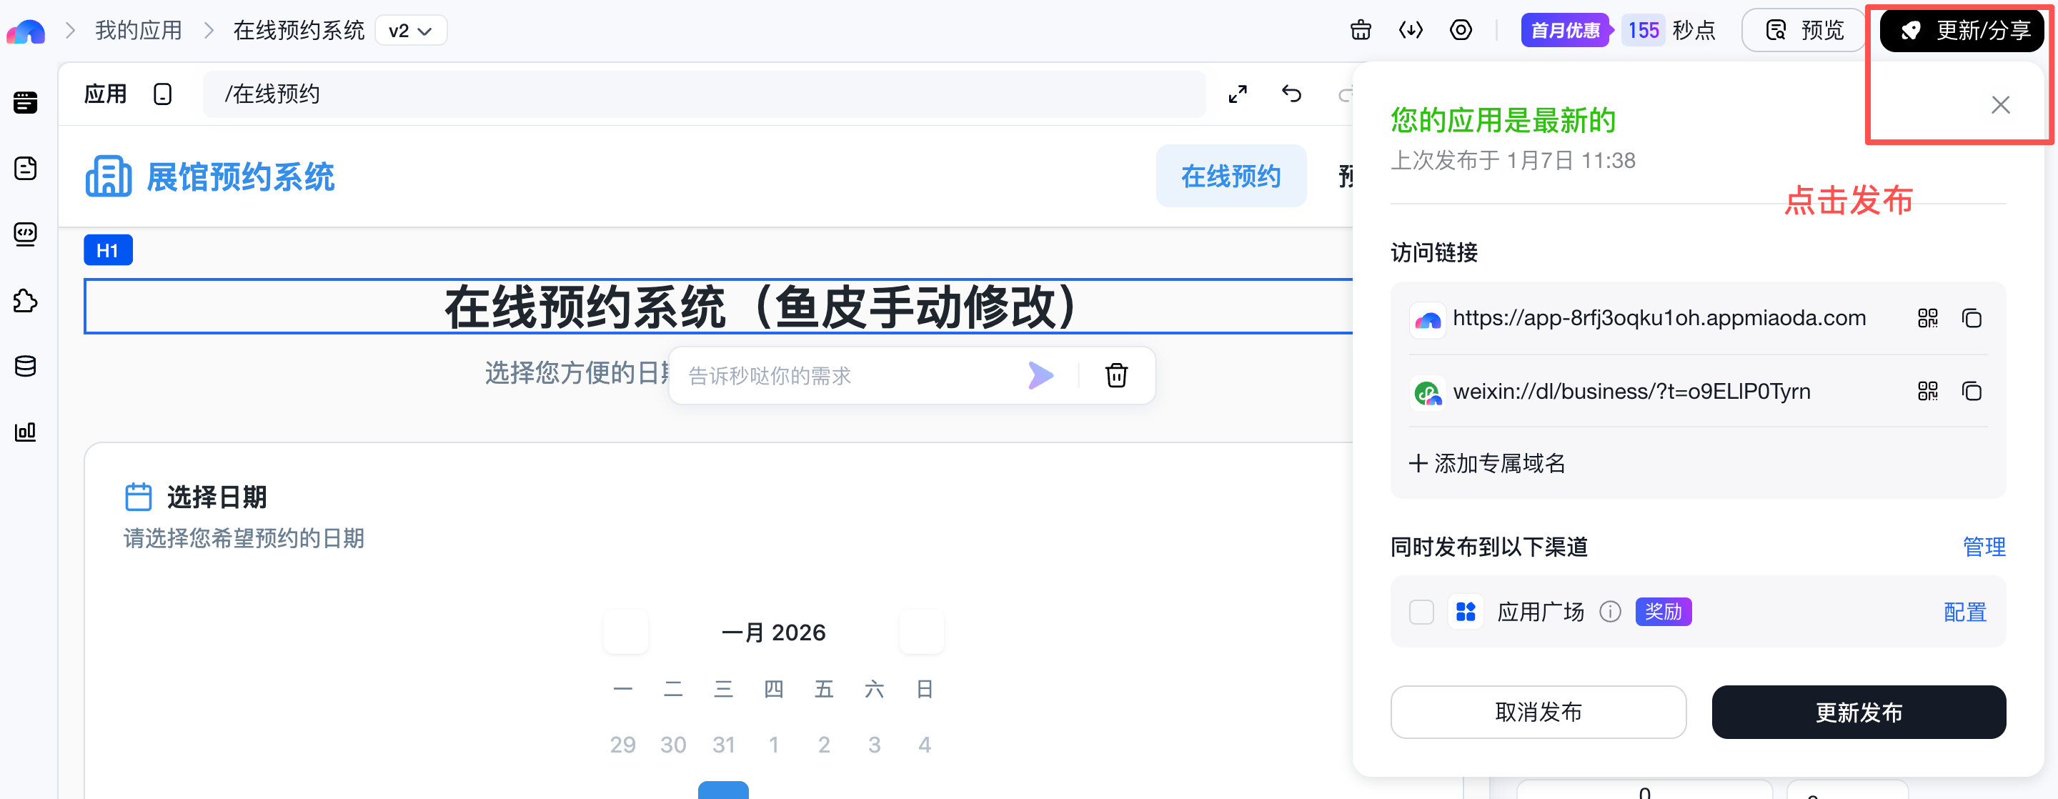Open the v2 version dropdown

[x=410, y=31]
